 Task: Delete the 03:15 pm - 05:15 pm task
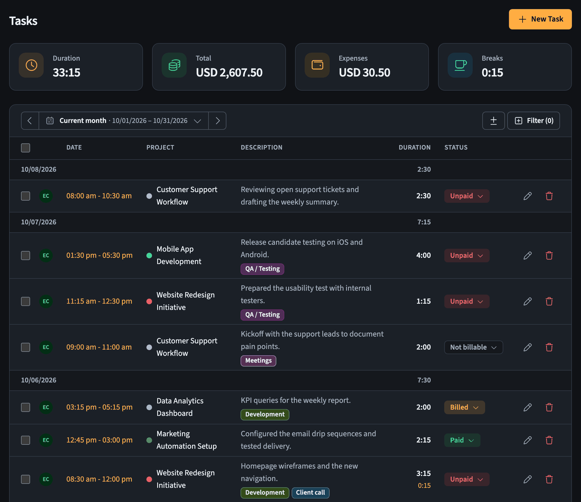coord(549,407)
